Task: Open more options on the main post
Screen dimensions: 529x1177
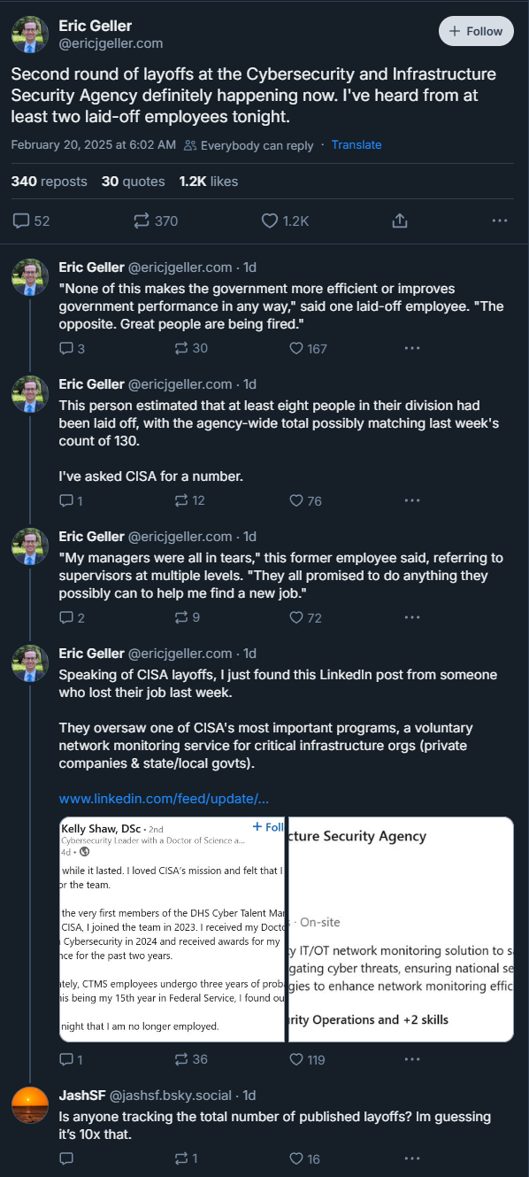Action: 500,221
